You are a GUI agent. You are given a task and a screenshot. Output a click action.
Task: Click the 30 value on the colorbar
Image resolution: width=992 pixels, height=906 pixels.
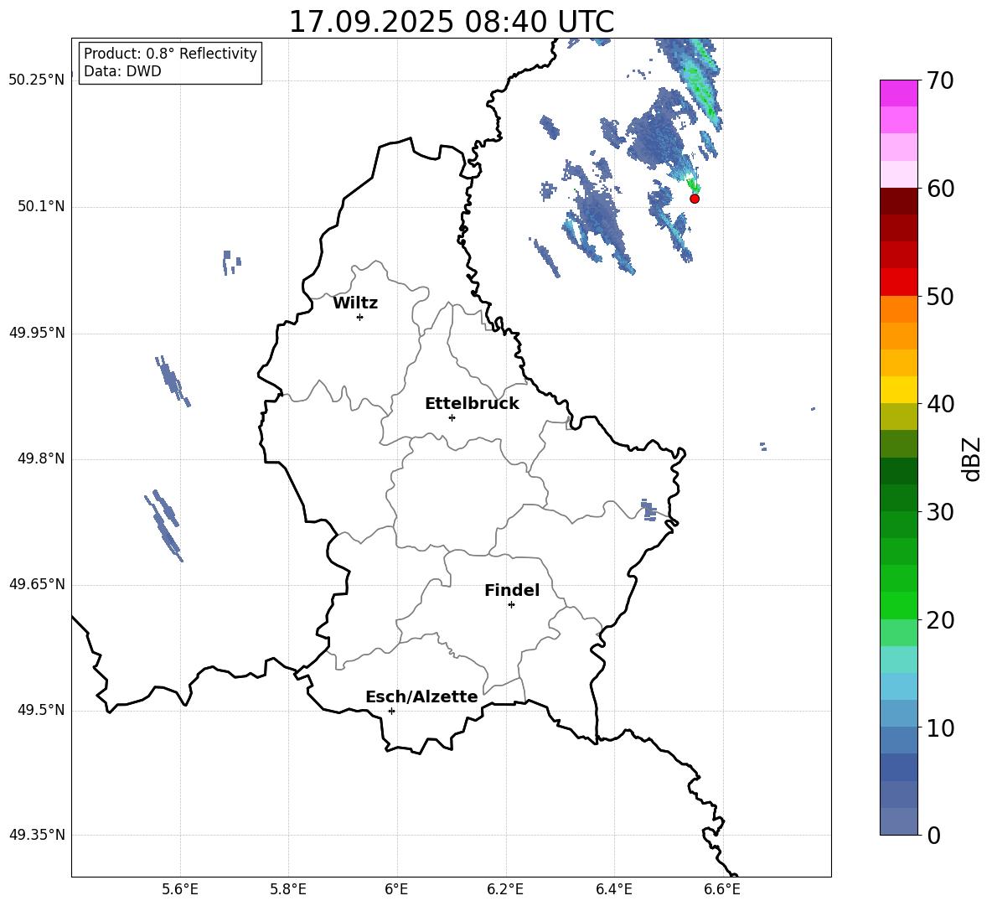point(940,512)
